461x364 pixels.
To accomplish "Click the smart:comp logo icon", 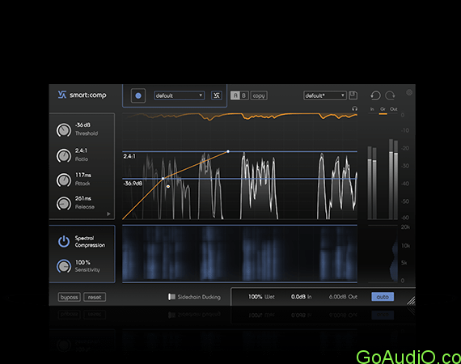I will (62, 95).
